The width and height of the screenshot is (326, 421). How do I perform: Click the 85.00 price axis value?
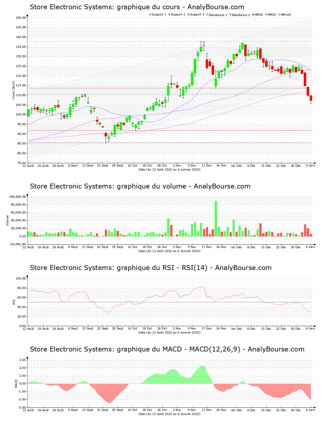[x=22, y=144]
